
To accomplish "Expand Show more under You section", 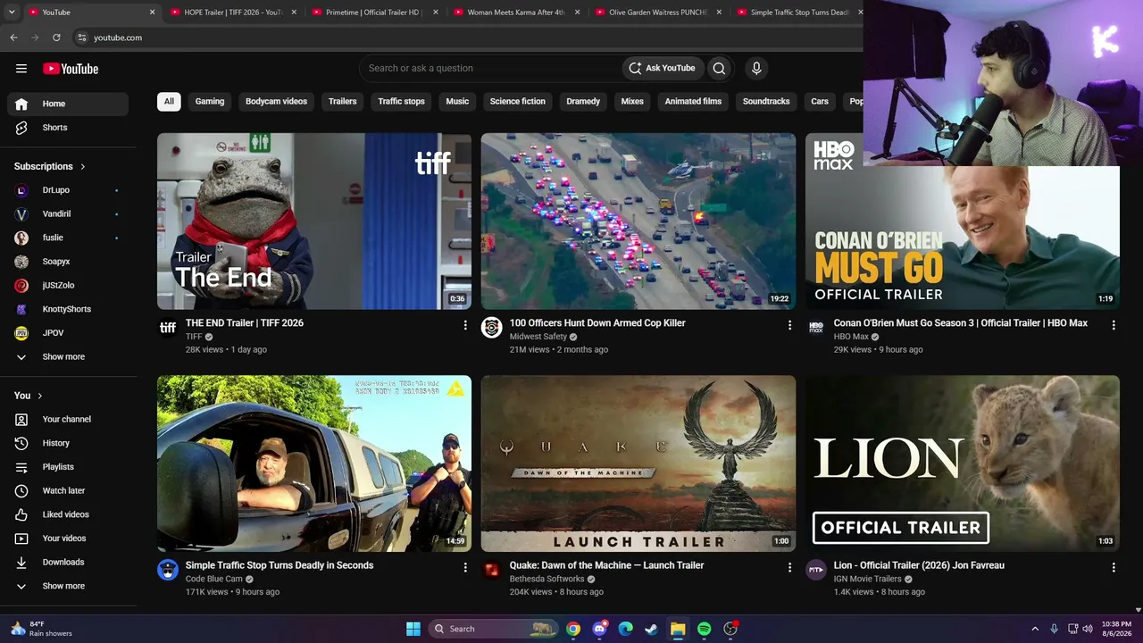I will coord(68,586).
